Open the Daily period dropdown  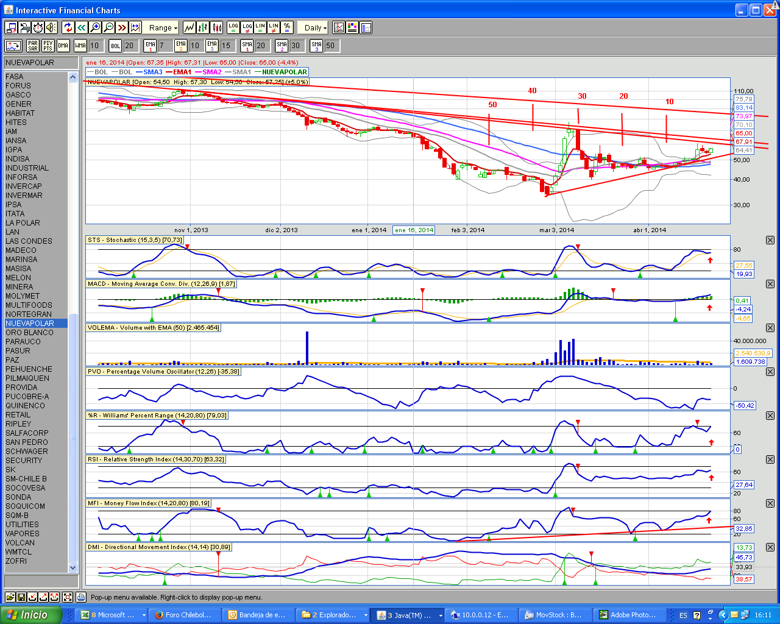(x=315, y=27)
